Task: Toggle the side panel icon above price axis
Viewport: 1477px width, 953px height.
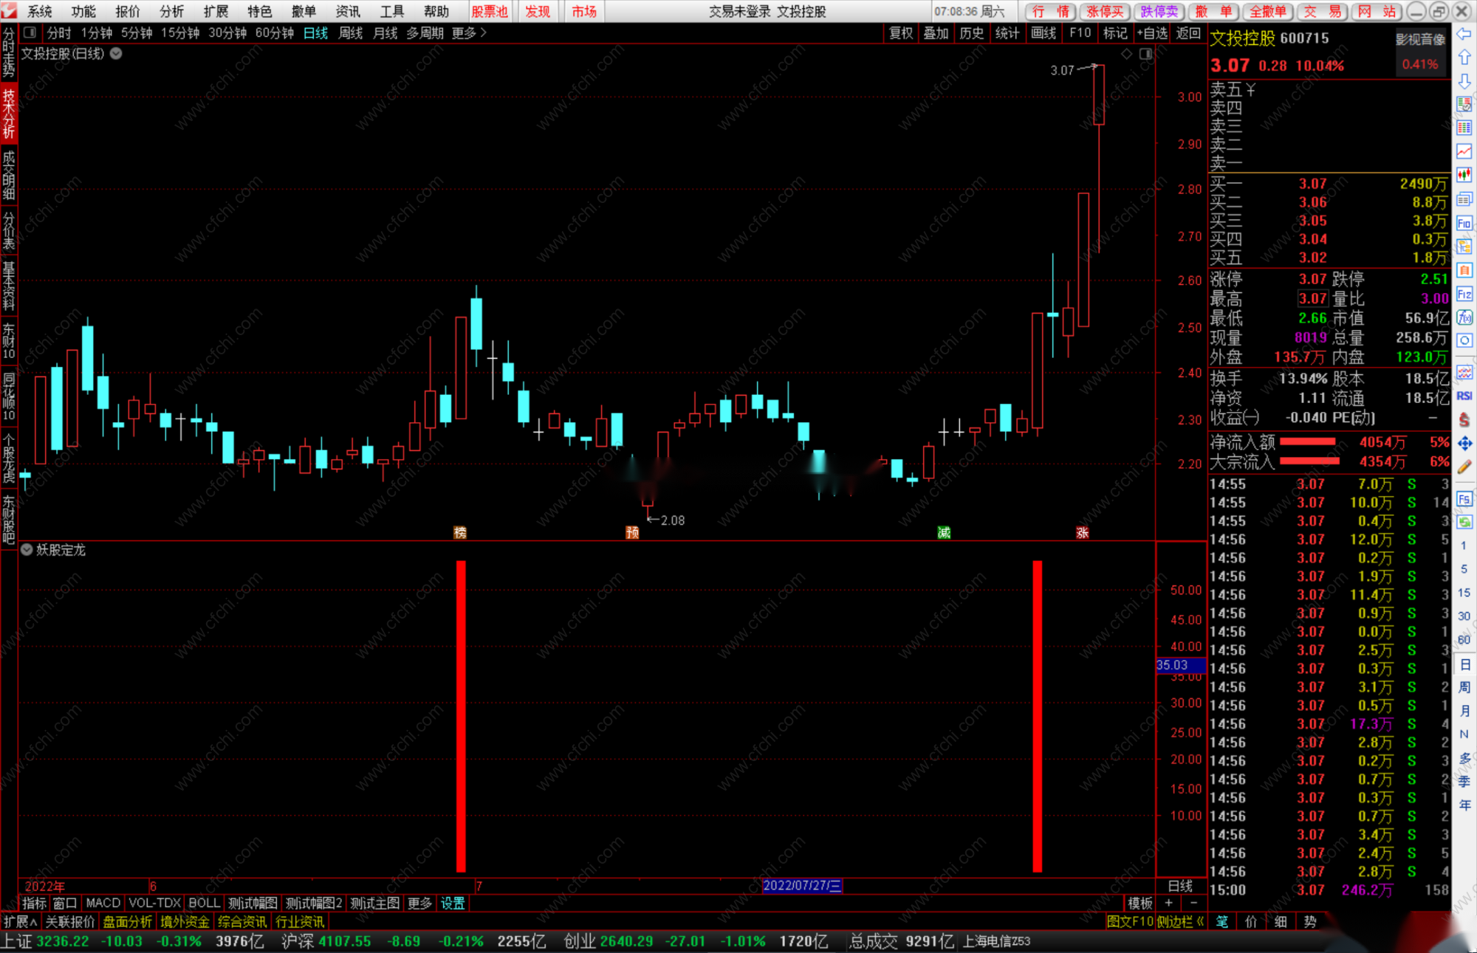Action: [1145, 54]
